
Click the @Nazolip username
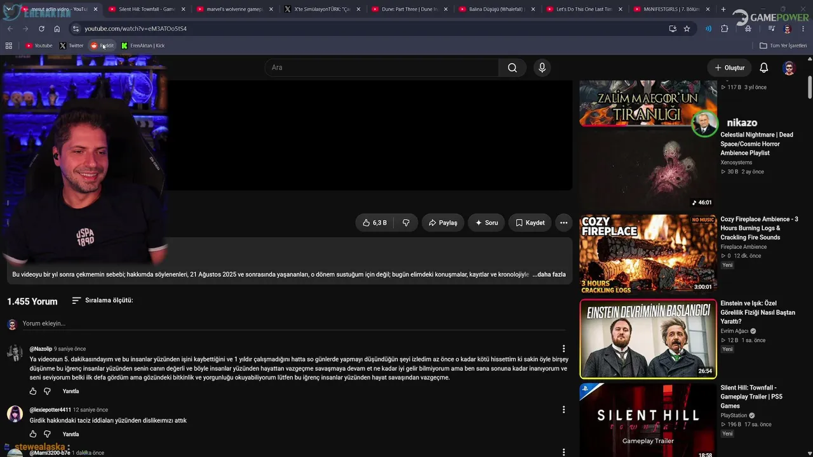[x=41, y=349]
